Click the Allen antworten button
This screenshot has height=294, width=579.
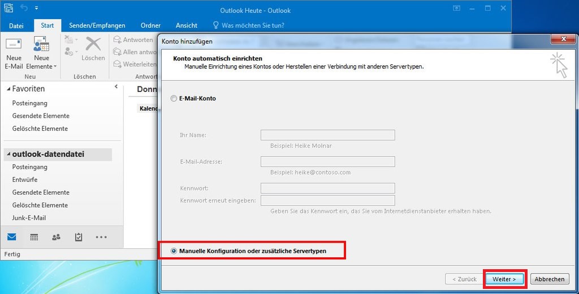click(135, 52)
